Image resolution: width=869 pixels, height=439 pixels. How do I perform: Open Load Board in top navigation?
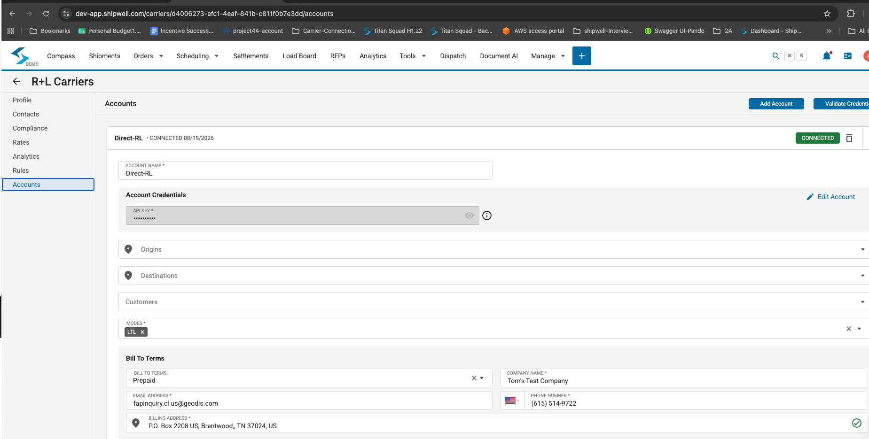click(299, 56)
